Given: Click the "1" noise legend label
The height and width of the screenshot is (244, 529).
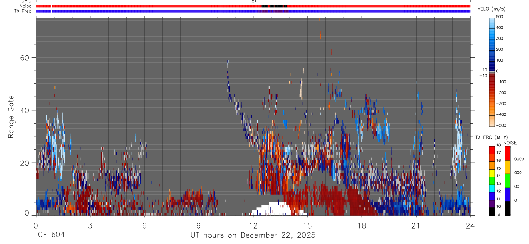Looking at the screenshot, I should pos(513,214).
